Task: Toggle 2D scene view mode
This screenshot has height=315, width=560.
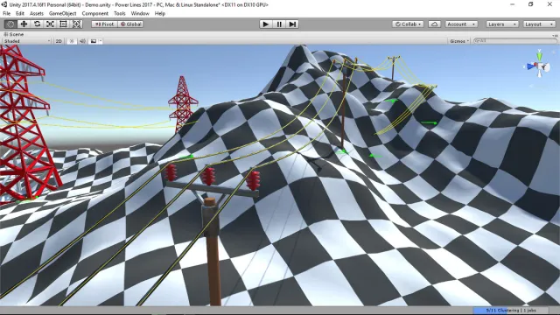Action: (59, 41)
